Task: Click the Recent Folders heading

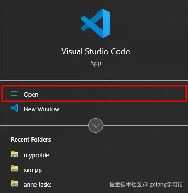Action: point(31,139)
